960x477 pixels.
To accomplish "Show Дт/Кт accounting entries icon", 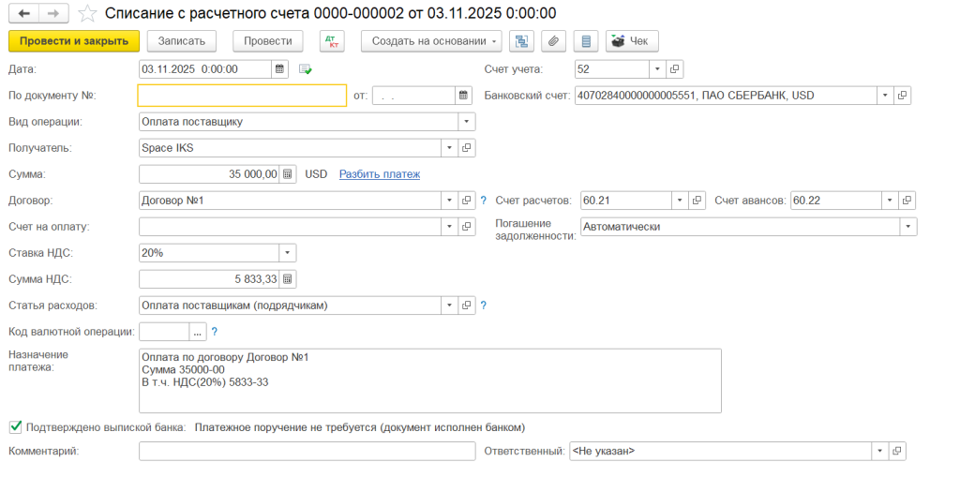I will [x=333, y=41].
